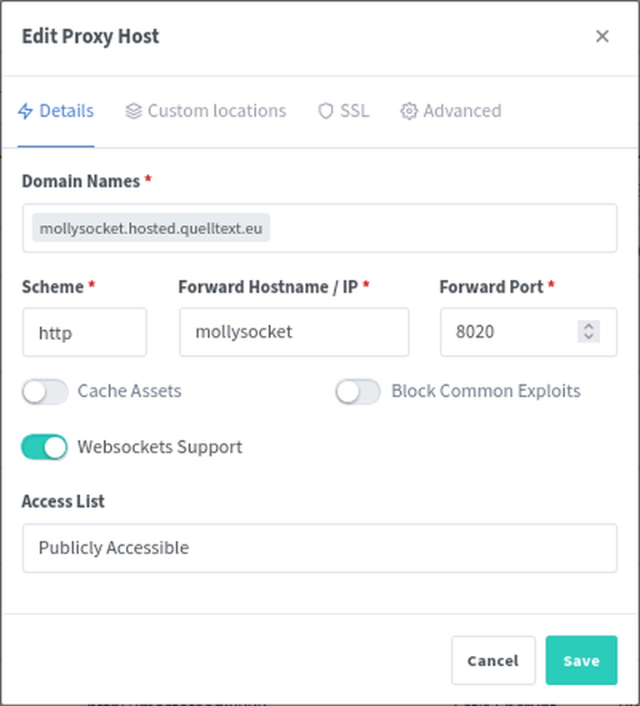This screenshot has width=640, height=706.
Task: Switch to the Custom locations tab
Action: (x=206, y=111)
